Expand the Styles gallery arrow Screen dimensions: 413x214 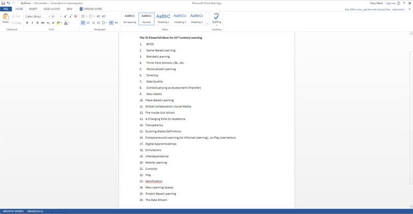206,23
